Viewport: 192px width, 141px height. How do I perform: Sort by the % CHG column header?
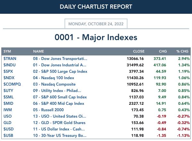[182, 51]
